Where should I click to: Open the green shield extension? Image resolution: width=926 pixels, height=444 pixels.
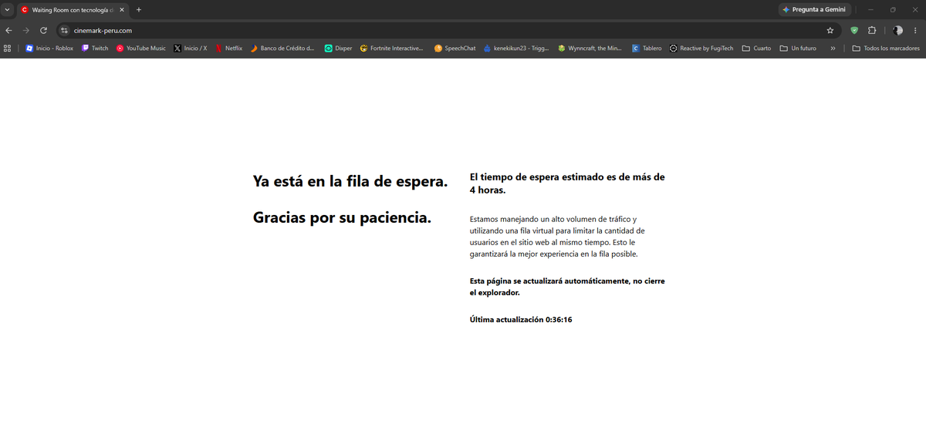[854, 30]
